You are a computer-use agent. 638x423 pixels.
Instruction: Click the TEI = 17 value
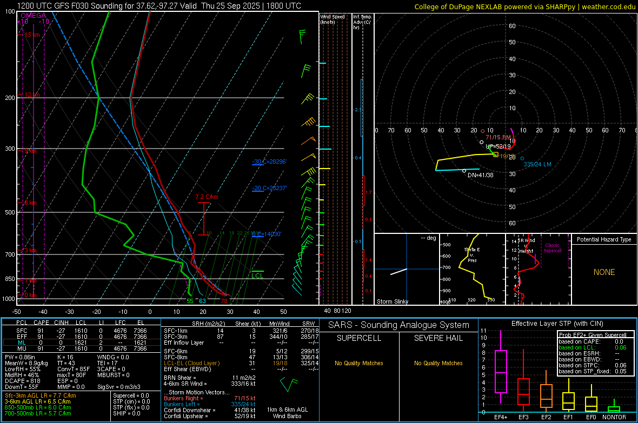[108, 363]
